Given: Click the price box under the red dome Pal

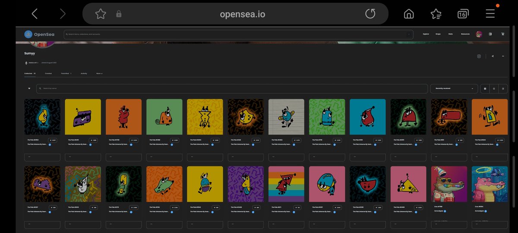Looking at the screenshot, I should [408, 157].
